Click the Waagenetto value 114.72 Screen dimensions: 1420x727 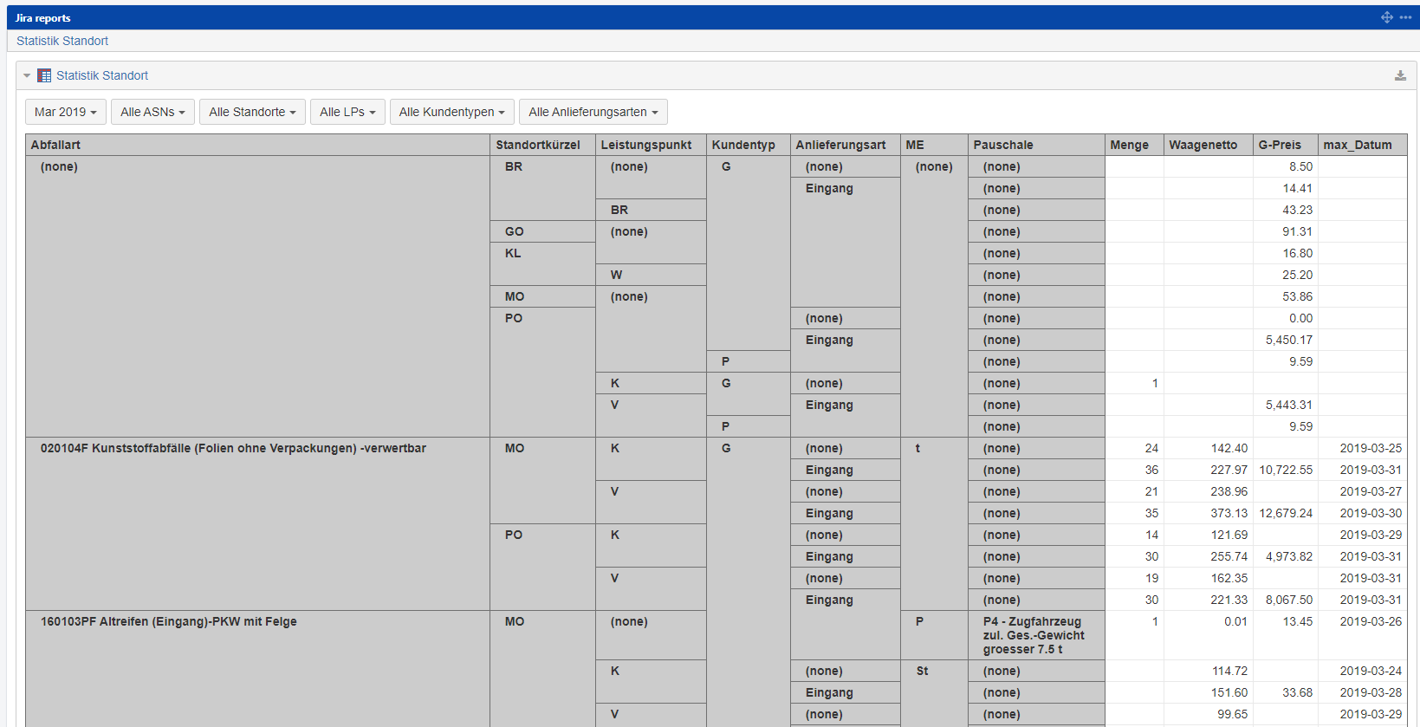click(1229, 671)
